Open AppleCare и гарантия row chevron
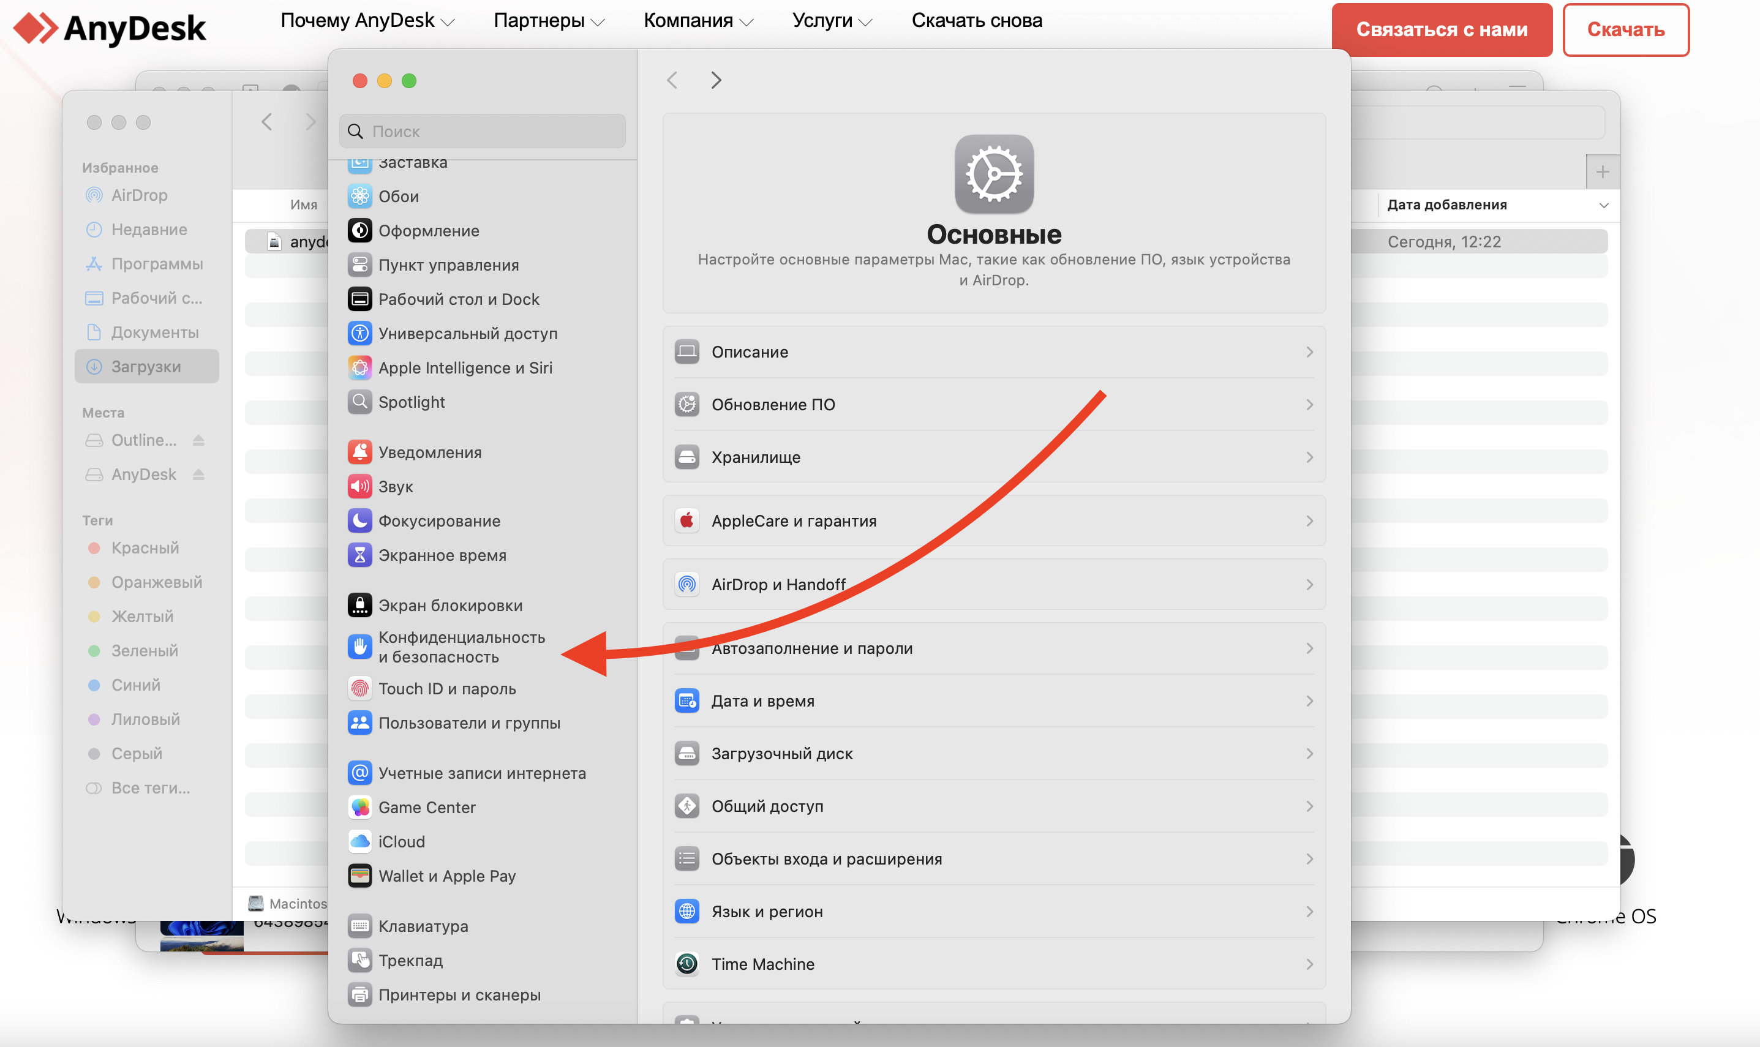The image size is (1760, 1047). point(1309,520)
